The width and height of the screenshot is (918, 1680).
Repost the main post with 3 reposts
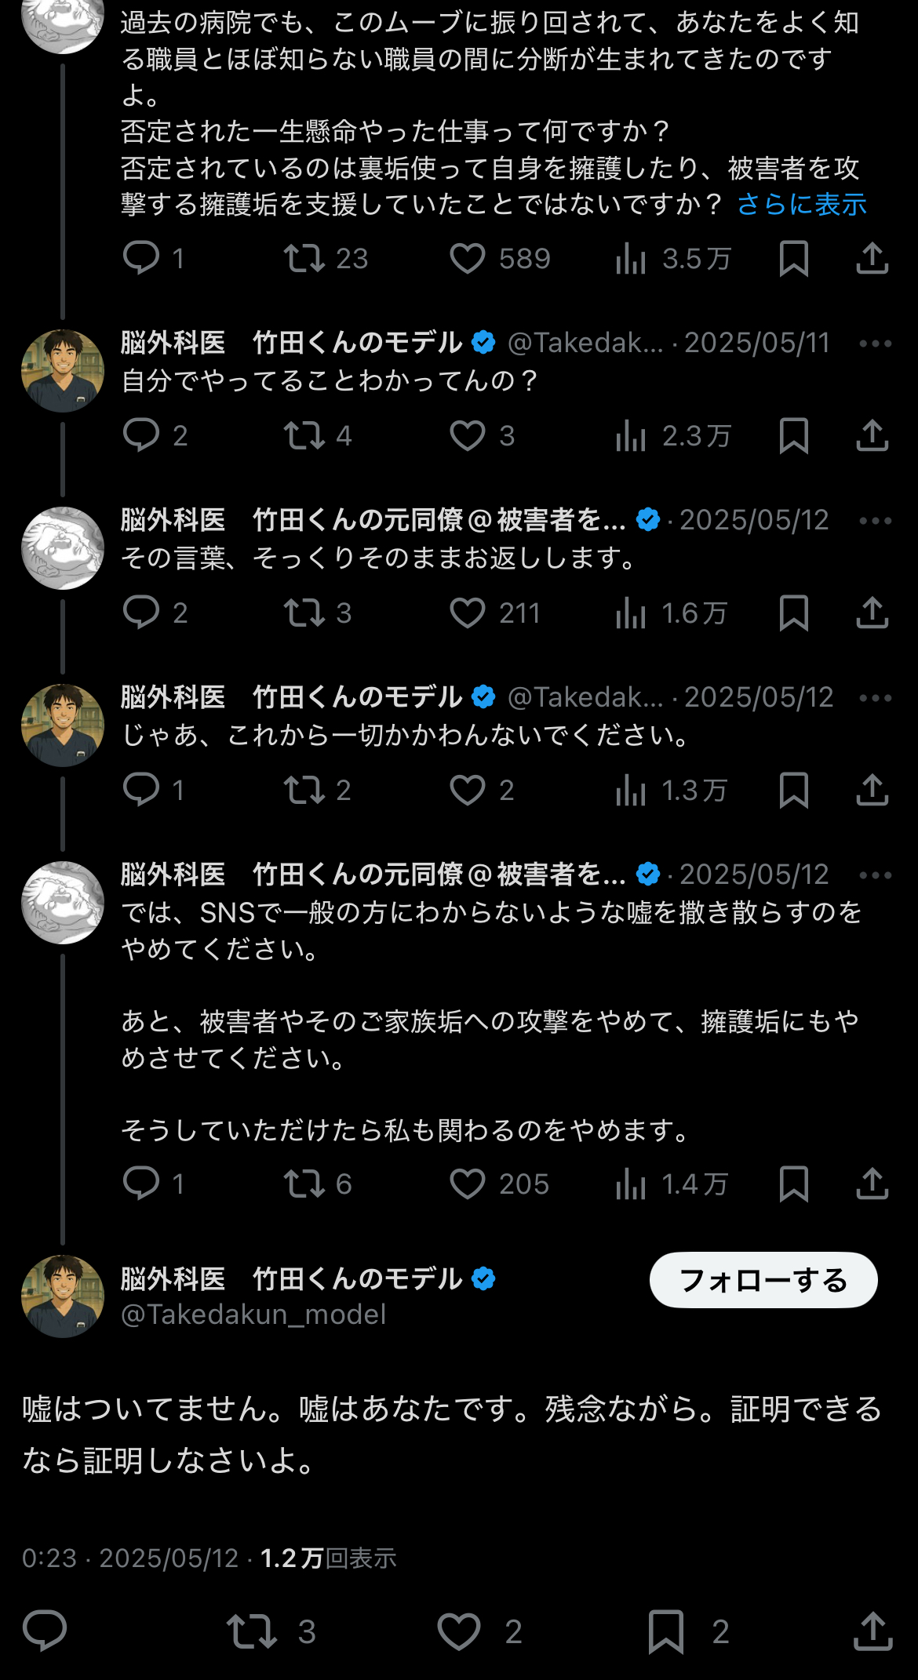point(252,1631)
